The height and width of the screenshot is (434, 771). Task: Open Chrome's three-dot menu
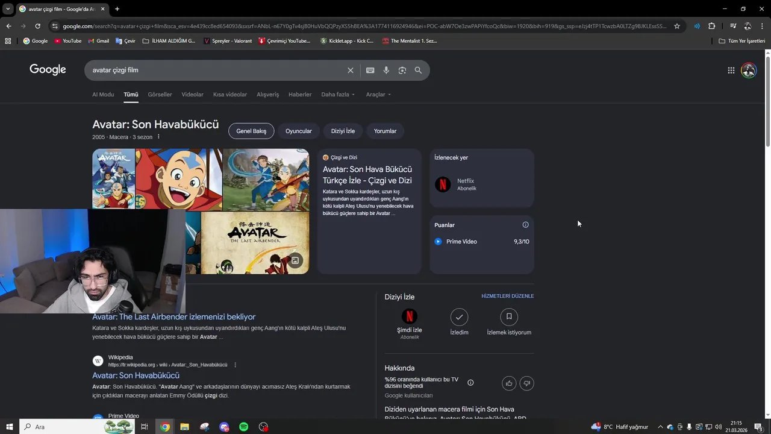(762, 26)
